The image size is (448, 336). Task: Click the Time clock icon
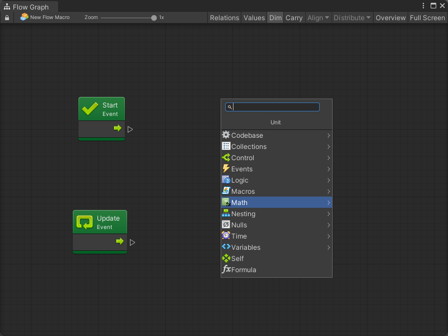point(226,236)
